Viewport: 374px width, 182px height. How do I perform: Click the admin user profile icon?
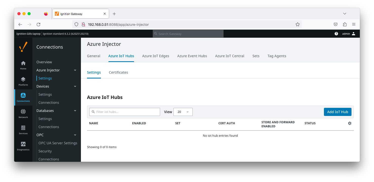(x=354, y=34)
